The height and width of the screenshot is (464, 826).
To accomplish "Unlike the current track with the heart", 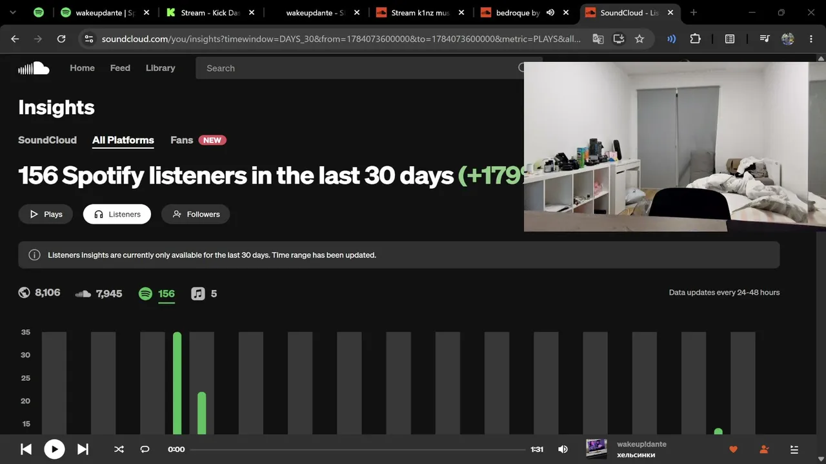I will tap(733, 449).
